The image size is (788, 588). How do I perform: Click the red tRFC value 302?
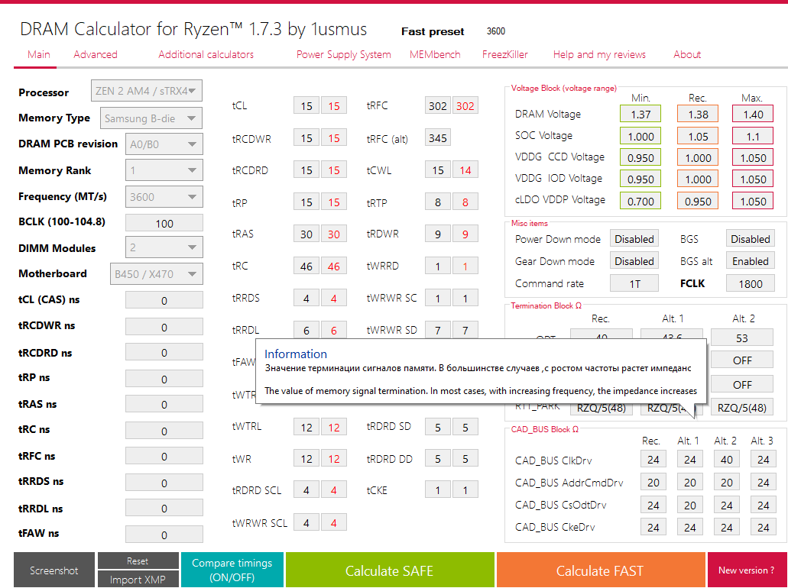point(465,105)
